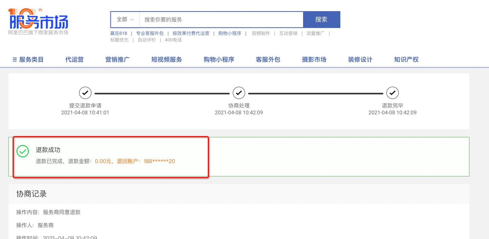Open the 全部 search category dropdown
Image resolution: width=489 pixels, height=239 pixels.
click(125, 20)
